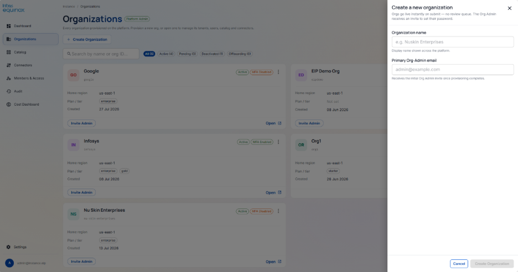Select Organizations in the sidebar
Viewport: 518px width, 272px height.
pyautogui.click(x=30, y=39)
